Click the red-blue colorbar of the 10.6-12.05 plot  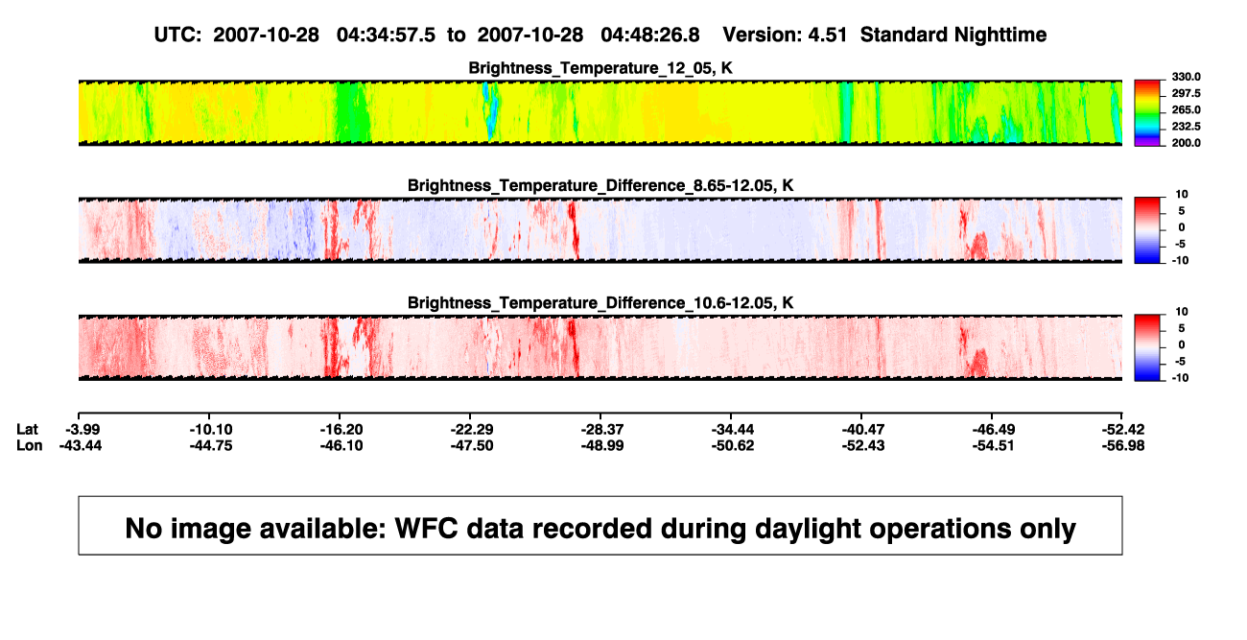coord(1147,348)
